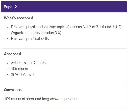Click the Paper 2 header title
Screen dimensions: 128x109
[10, 7]
